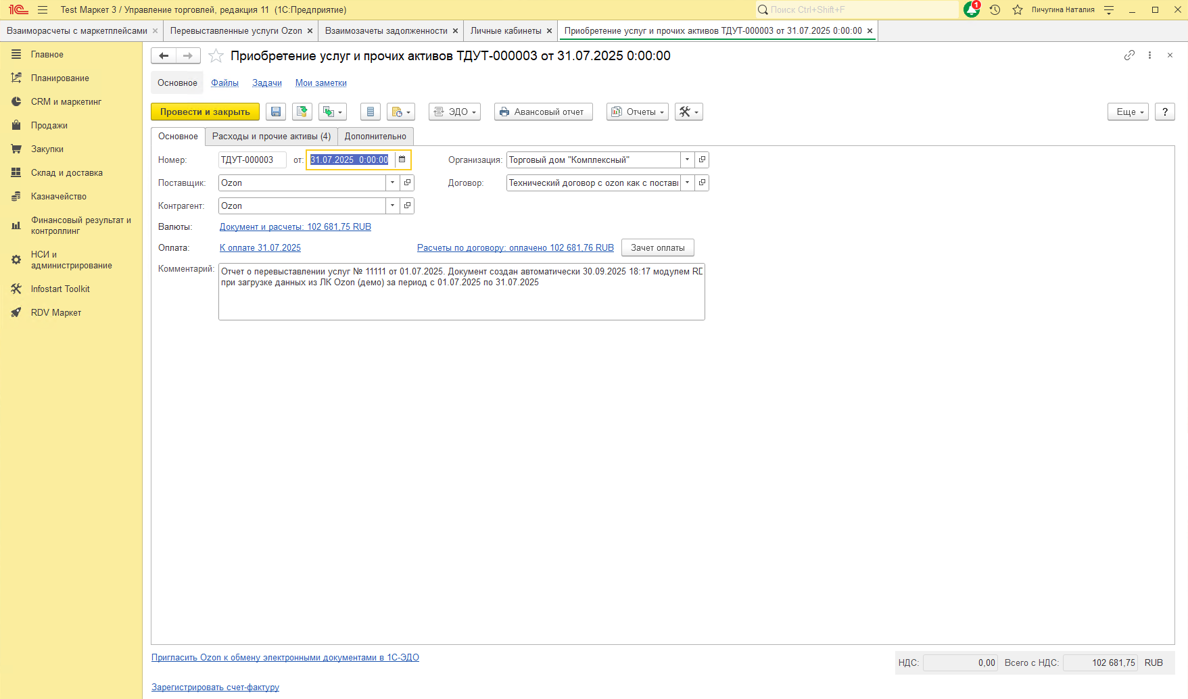Viewport: 1188px width, 699px height.
Task: Click Зарегистрировать счет-фактуру link
Action: 215,687
